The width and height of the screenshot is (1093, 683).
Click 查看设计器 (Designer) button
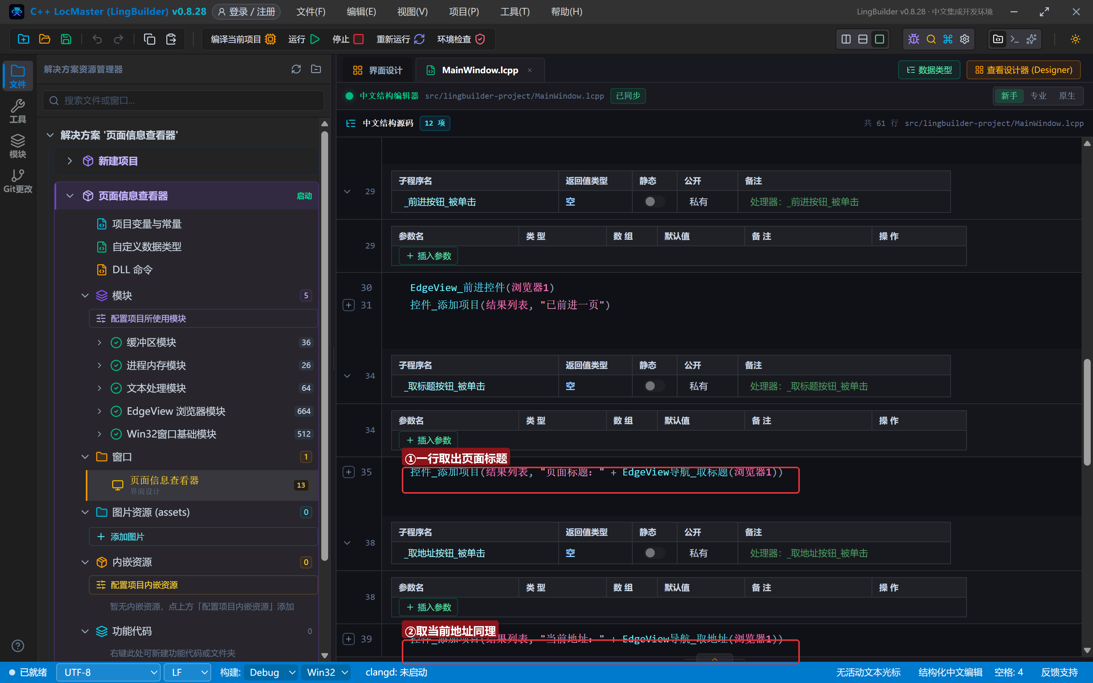[1024, 70]
